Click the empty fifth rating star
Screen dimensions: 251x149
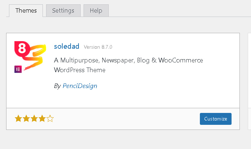pos(50,118)
